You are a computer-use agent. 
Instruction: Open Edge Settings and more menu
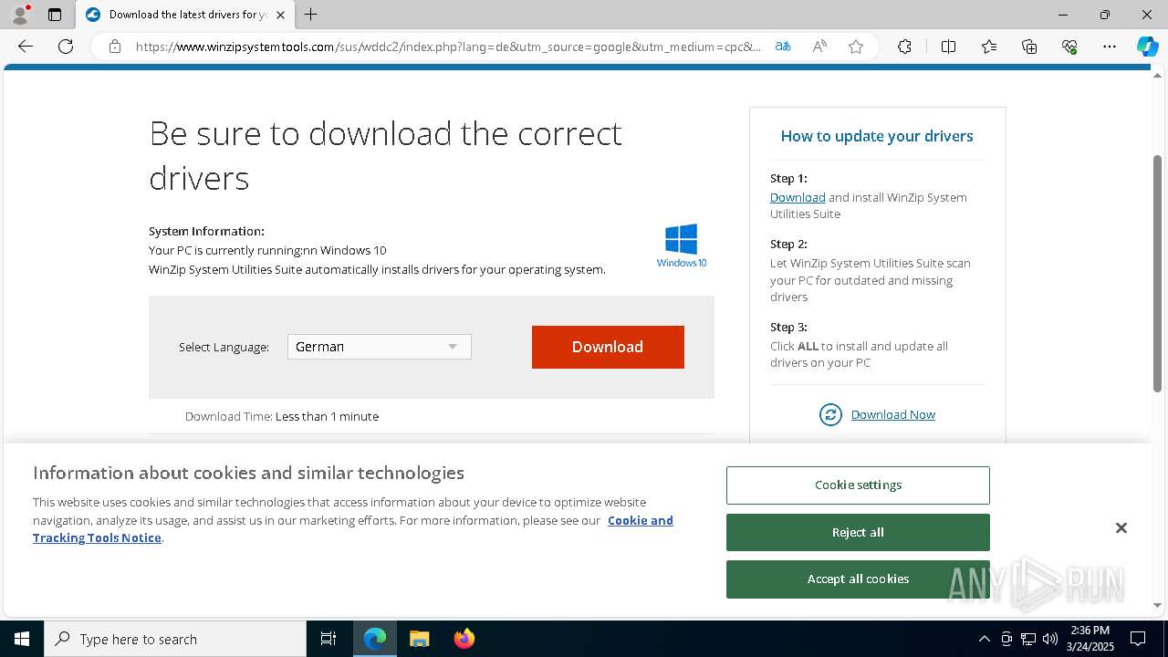1110,47
